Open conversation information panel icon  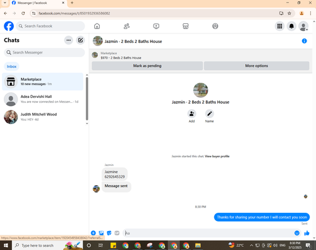[304, 41]
